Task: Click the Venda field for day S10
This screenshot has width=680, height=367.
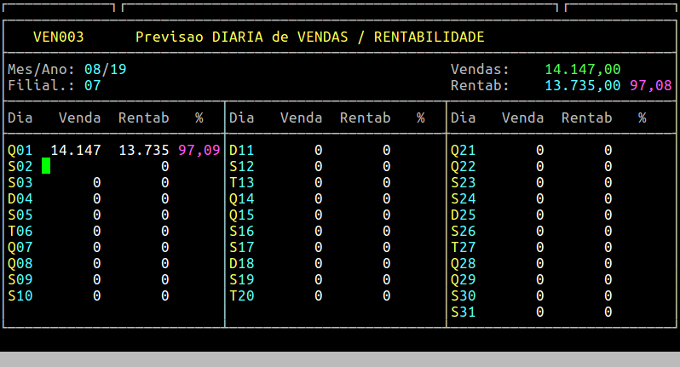Action: pos(96,295)
